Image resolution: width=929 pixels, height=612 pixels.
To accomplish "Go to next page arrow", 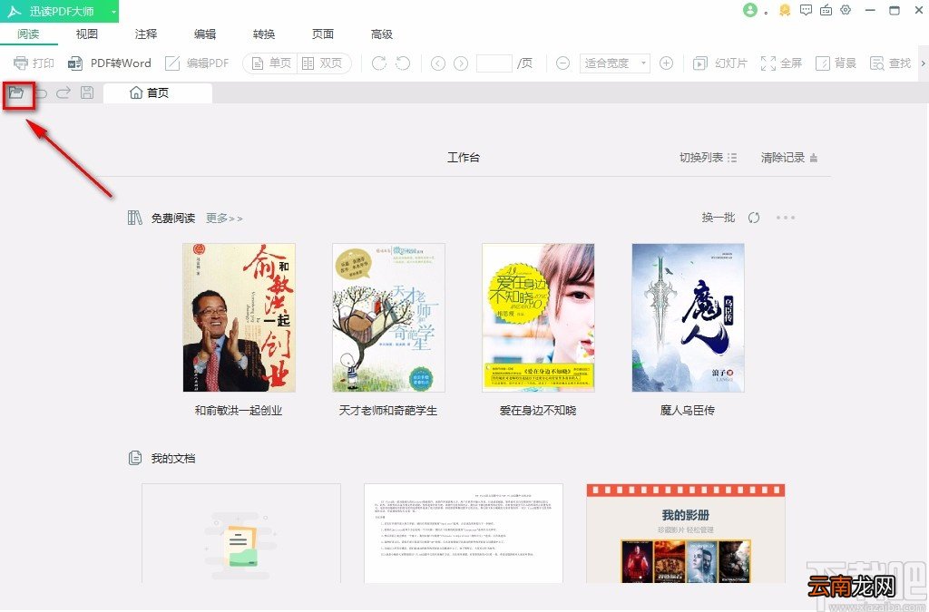I will [x=461, y=63].
